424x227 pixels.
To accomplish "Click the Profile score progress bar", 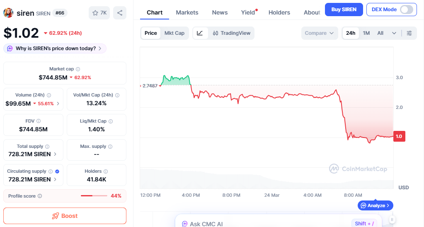I will [x=94, y=196].
